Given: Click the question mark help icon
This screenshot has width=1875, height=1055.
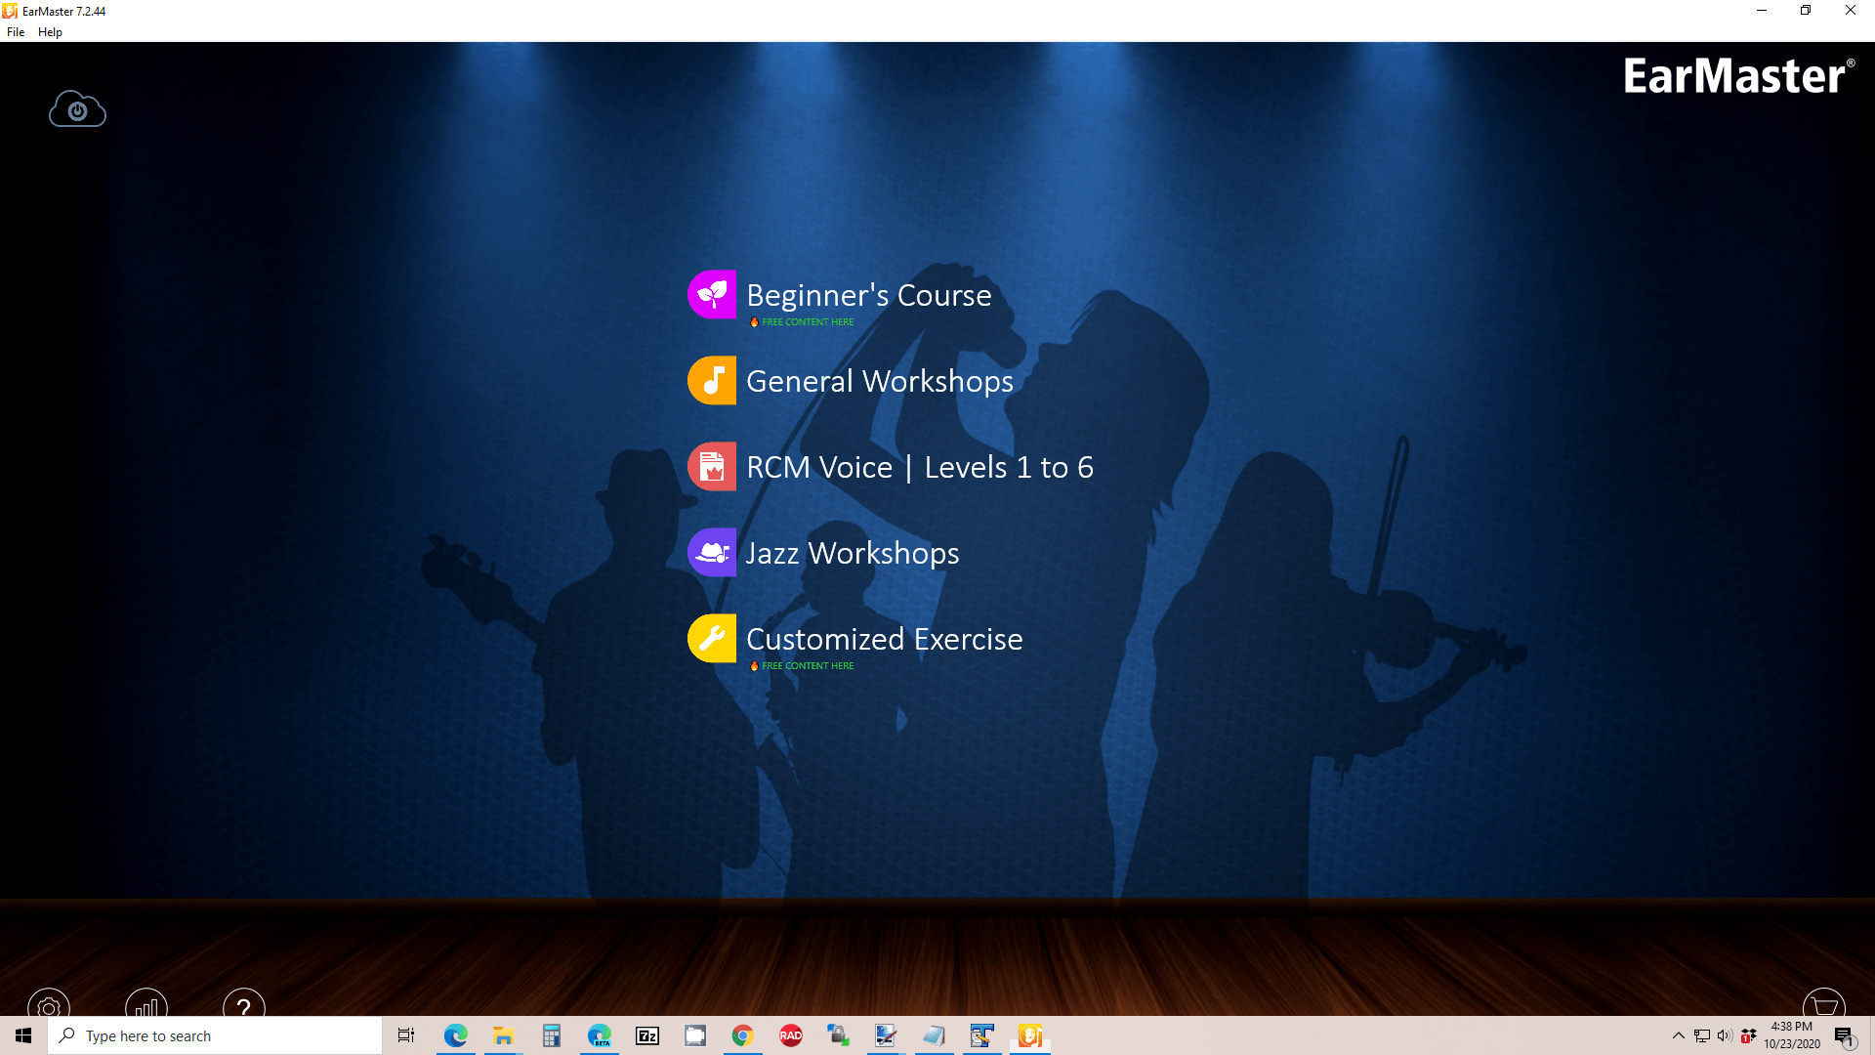Looking at the screenshot, I should pos(244,1004).
